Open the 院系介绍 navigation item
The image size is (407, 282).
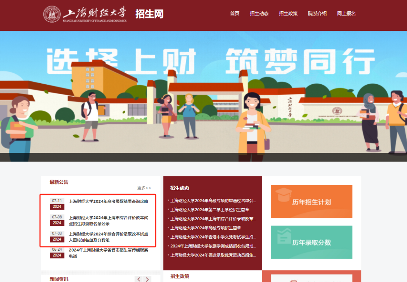(x=317, y=13)
